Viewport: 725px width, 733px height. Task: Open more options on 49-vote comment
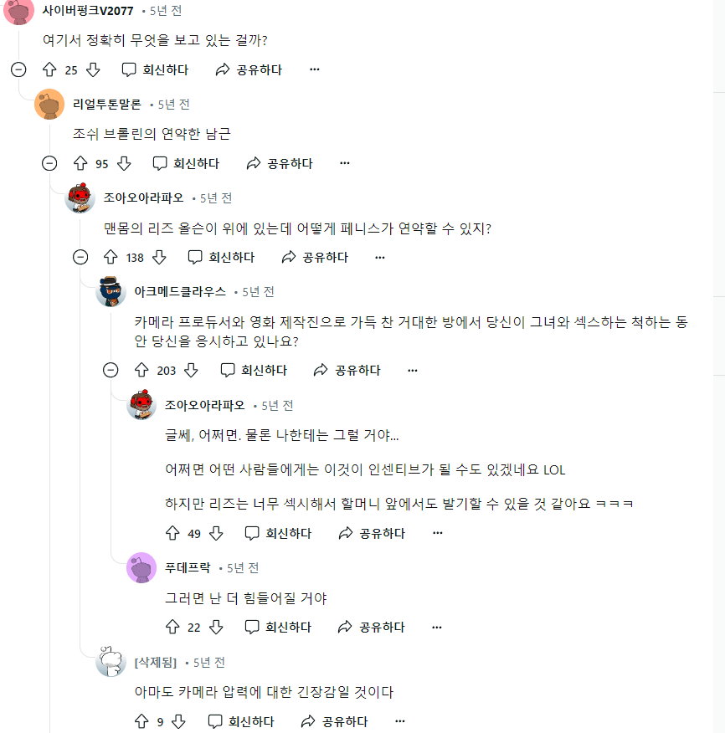click(437, 533)
